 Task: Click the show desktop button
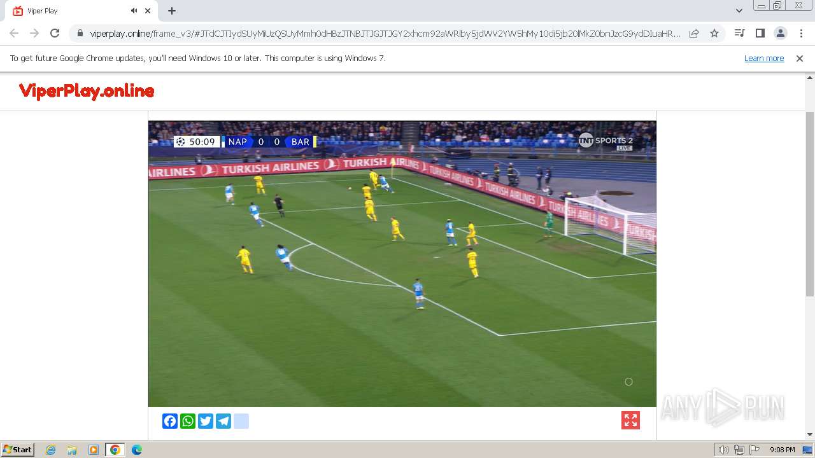tap(807, 450)
